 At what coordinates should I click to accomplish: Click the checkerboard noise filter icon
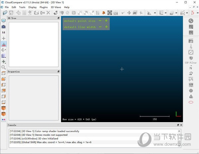tap(110, 13)
